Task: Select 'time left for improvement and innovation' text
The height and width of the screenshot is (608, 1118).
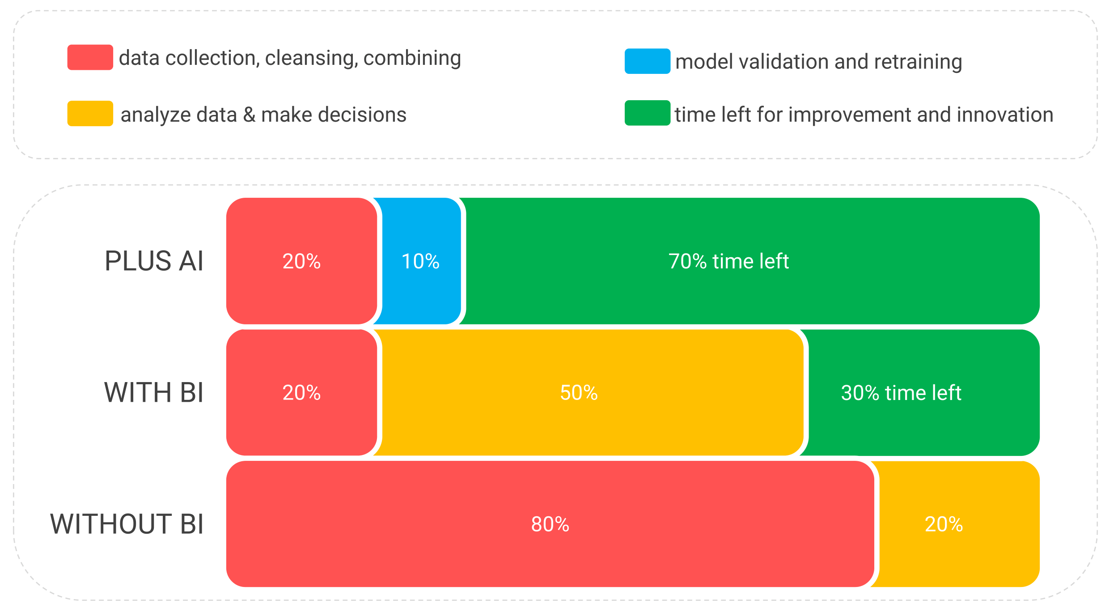Action: (864, 115)
